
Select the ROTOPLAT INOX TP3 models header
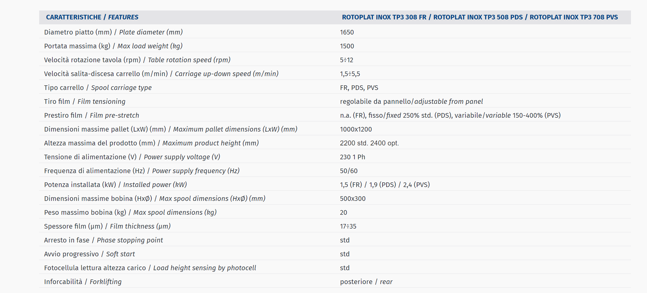[480, 17]
